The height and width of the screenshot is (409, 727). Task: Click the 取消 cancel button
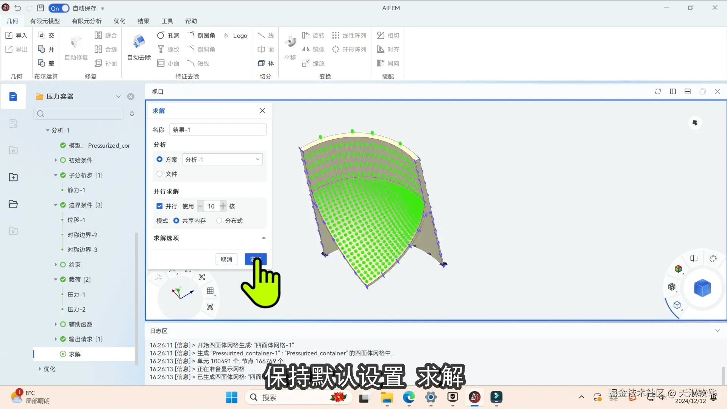[226, 259]
